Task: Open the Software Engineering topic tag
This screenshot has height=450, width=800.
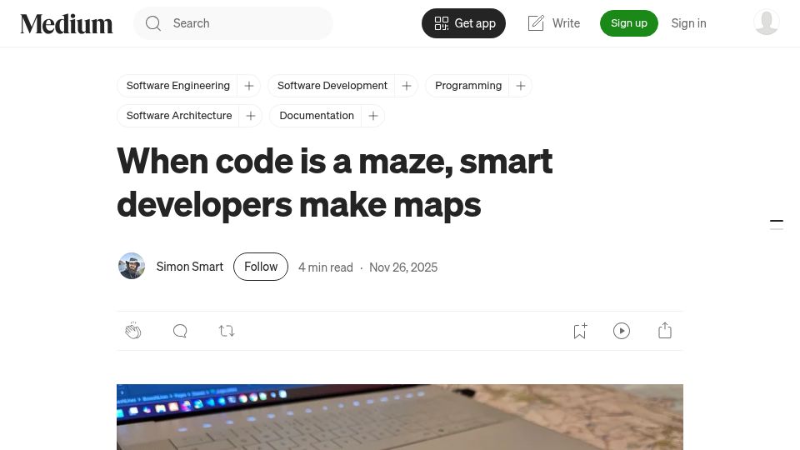Action: click(x=178, y=86)
